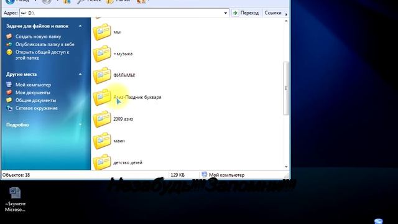Click the Подробно header text
The height and width of the screenshot is (224, 398).
point(17,125)
